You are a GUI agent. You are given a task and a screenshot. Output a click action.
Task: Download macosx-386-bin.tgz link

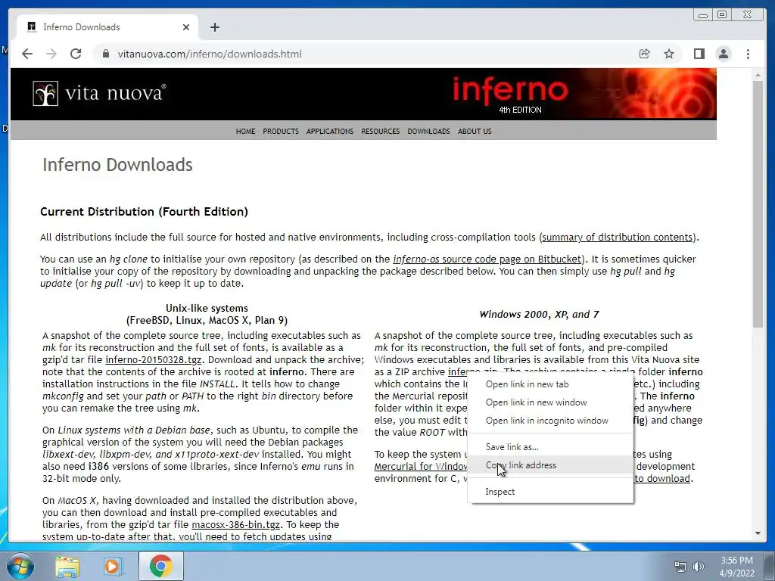pos(235,525)
